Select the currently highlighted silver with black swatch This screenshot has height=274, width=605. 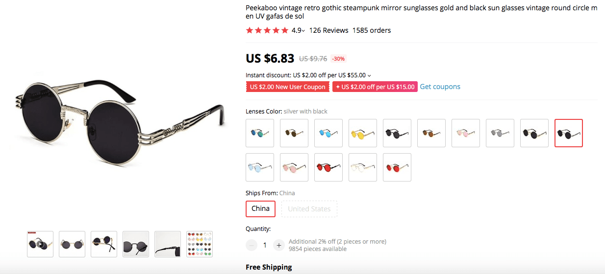point(569,133)
